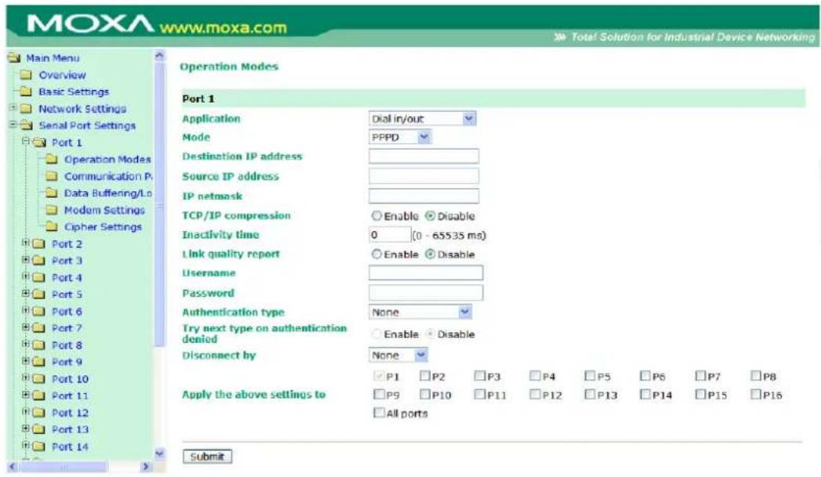Check the P5 port checkbox
Screen dimensions: 821x477
590,375
